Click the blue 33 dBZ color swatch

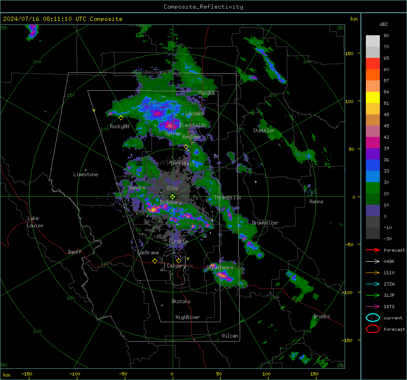373,165
